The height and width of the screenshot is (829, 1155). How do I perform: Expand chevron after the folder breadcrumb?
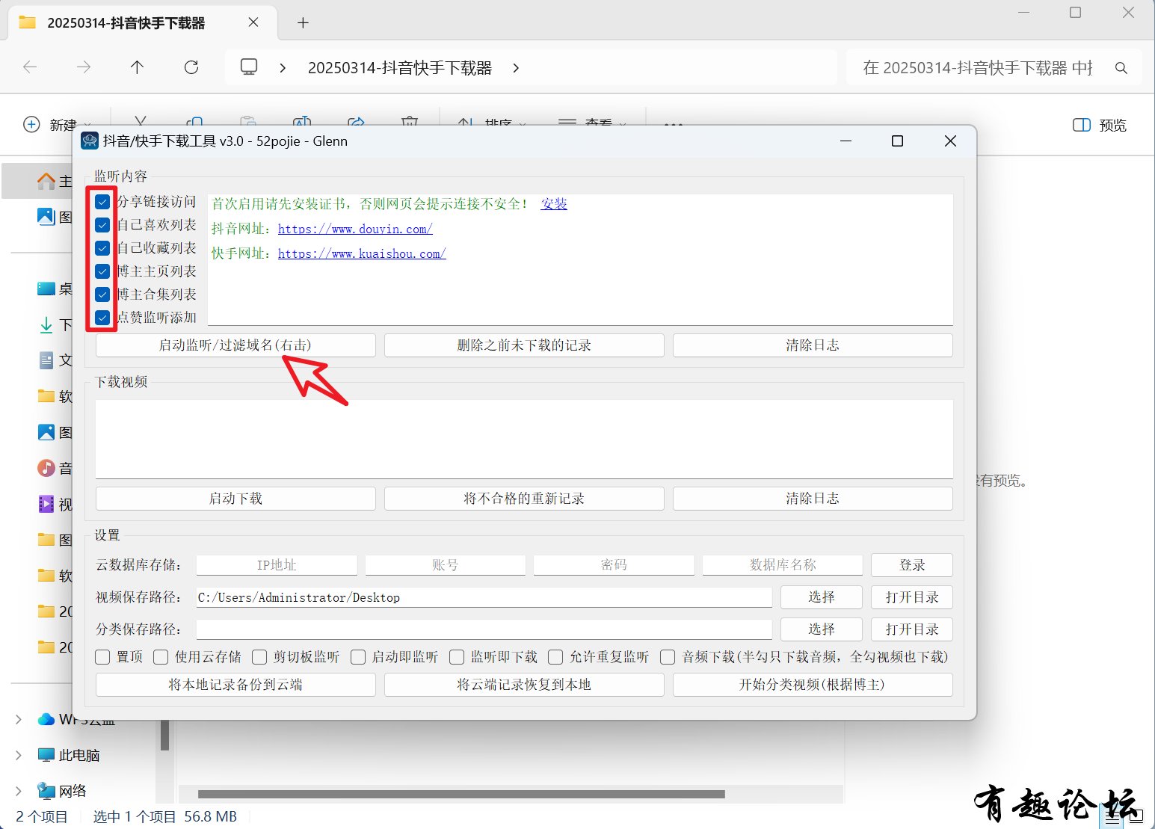point(516,68)
